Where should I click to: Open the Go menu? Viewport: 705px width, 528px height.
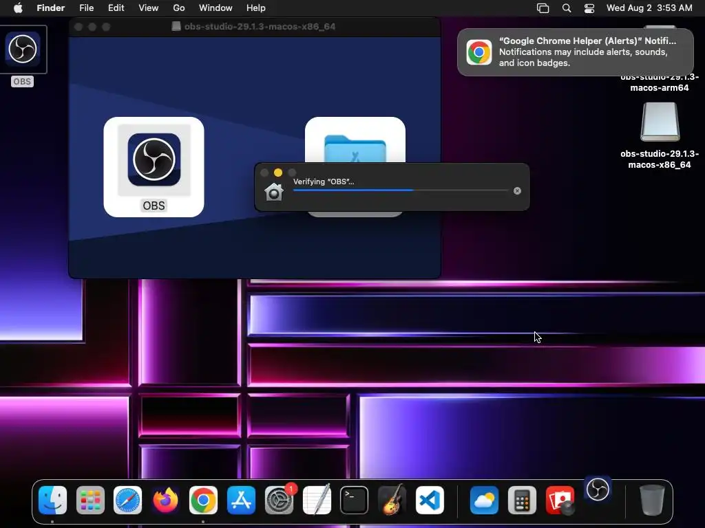point(179,8)
